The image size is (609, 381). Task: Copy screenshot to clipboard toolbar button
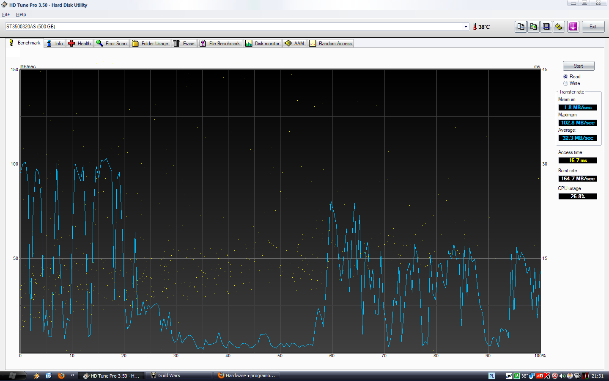(533, 27)
